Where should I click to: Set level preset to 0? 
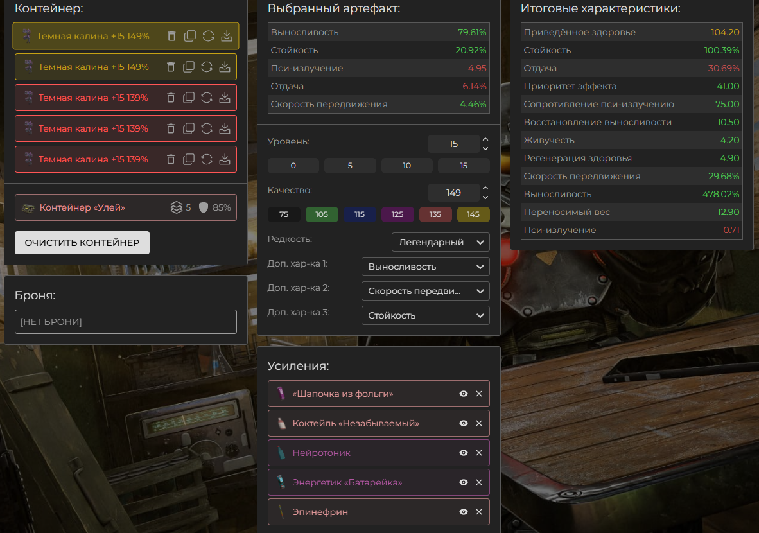tap(293, 166)
